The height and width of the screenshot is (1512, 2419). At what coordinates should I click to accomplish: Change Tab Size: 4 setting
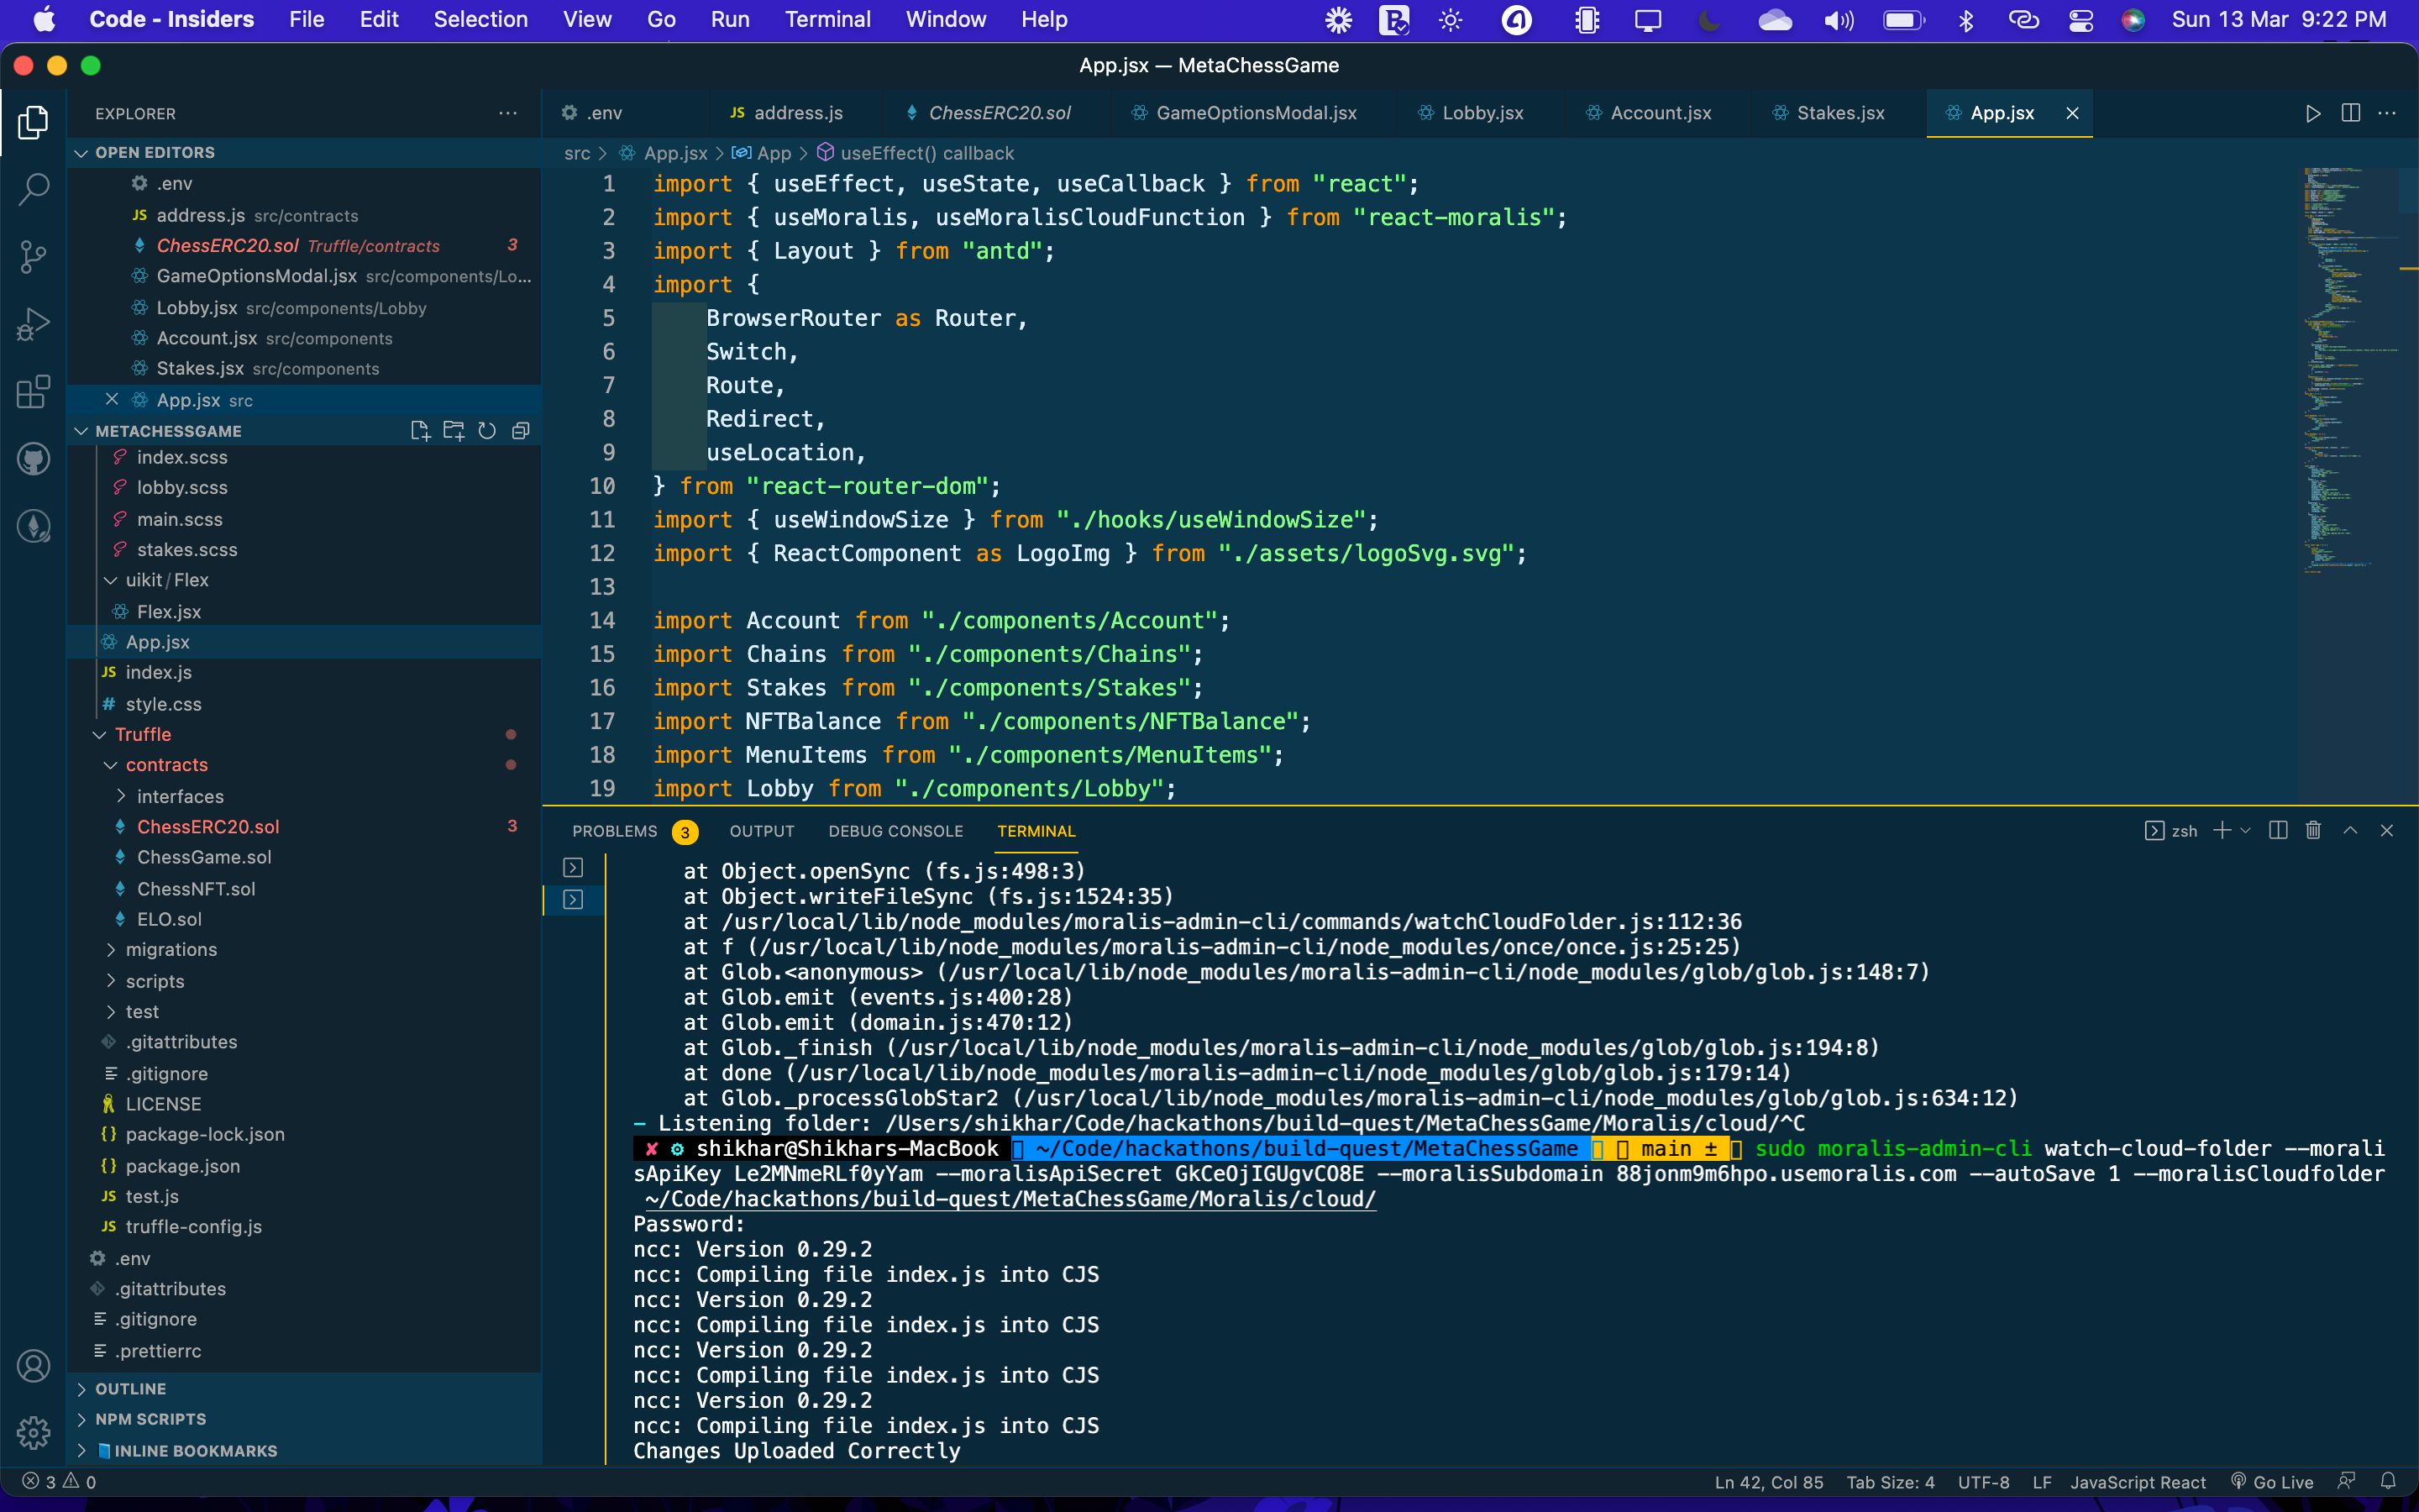(1890, 1482)
